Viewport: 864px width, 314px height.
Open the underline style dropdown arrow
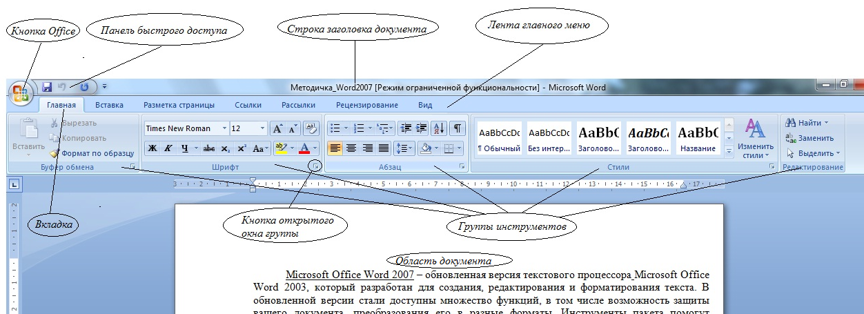196,148
